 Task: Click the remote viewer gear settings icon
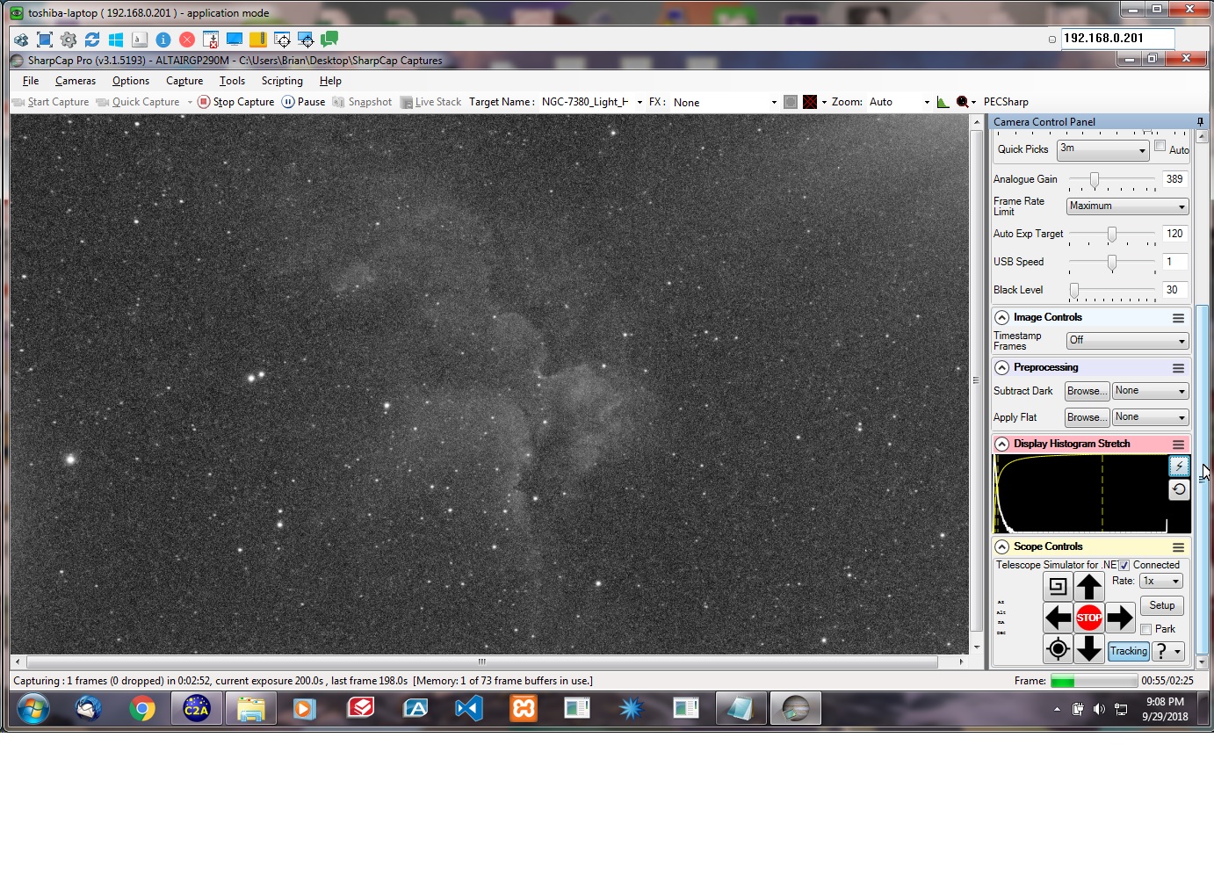(x=69, y=40)
